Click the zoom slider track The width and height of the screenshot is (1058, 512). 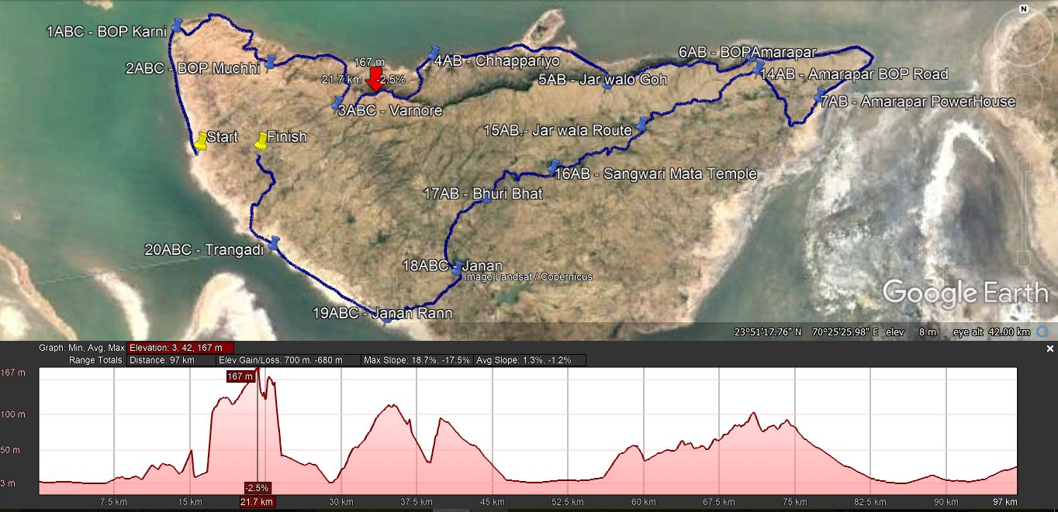click(1023, 209)
